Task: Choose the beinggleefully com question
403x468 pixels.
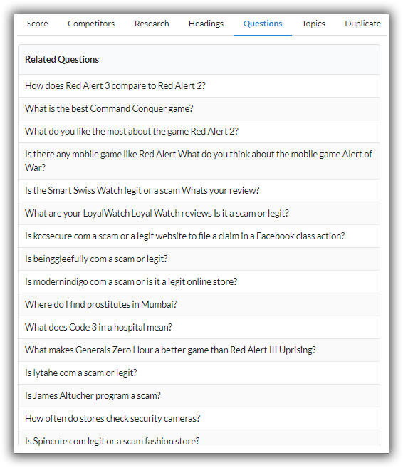Action: [199, 259]
